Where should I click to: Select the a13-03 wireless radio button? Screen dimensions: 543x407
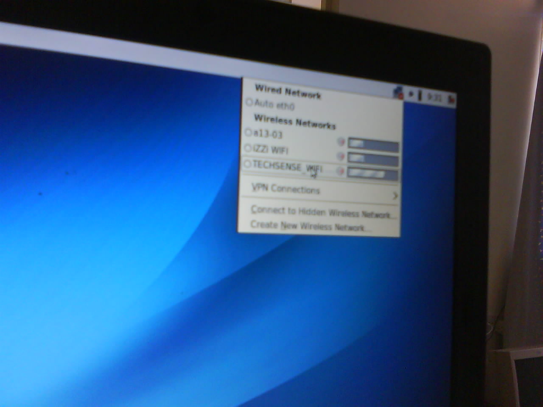pos(249,133)
